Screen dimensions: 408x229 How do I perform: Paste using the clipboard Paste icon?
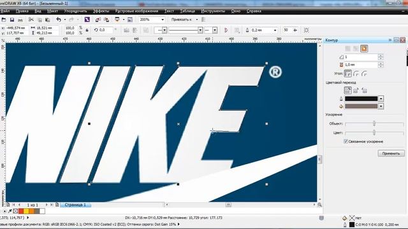pyautogui.click(x=48, y=20)
